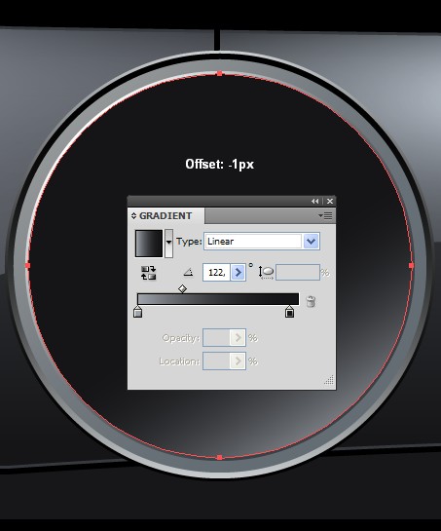Select the right black gradient color stop
441x531 pixels.
point(289,312)
